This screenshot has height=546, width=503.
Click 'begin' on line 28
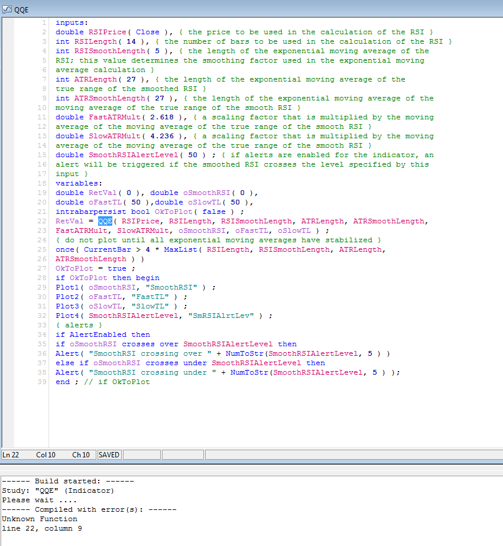point(148,278)
